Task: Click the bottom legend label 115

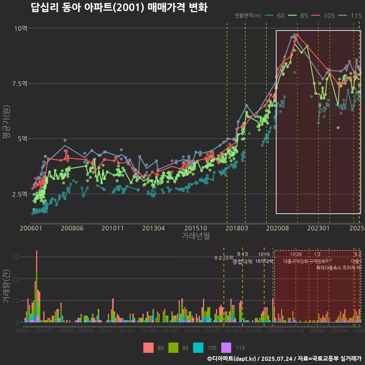Action: [240, 348]
